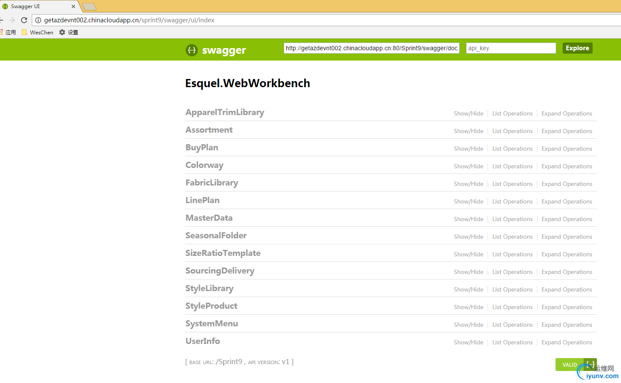The width and height of the screenshot is (621, 383).
Task: Expand the BuyPlan section heading
Action: pyautogui.click(x=202, y=147)
